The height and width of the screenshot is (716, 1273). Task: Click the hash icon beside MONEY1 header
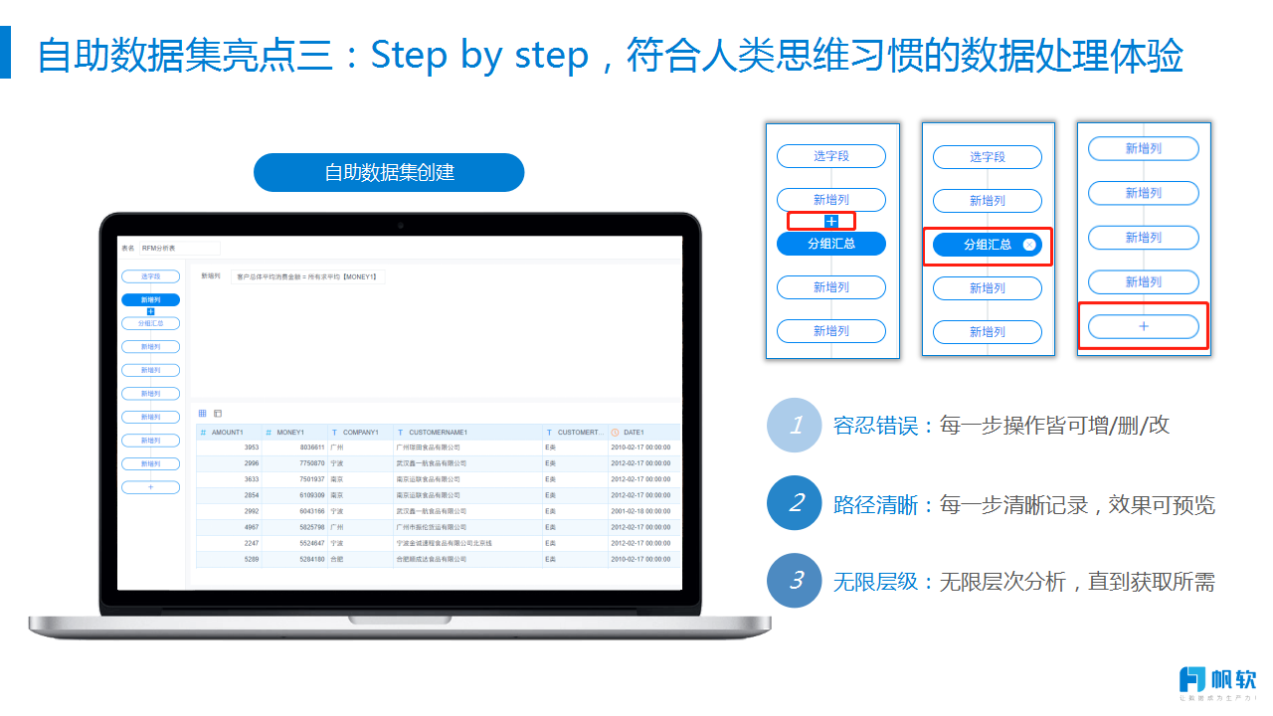pyautogui.click(x=269, y=433)
